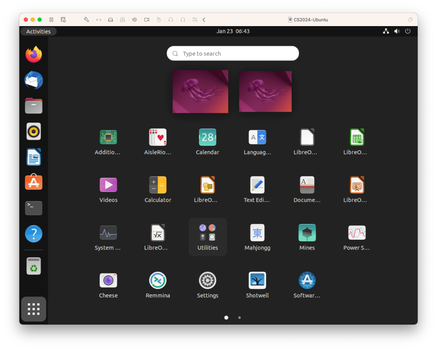
Task: Open Shotwell photo manager
Action: pyautogui.click(x=257, y=280)
